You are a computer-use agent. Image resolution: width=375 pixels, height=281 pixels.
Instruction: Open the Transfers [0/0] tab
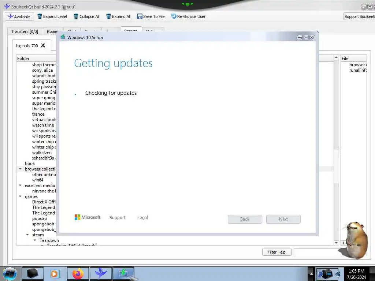pos(25,31)
